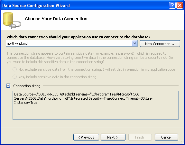Click the Choose Your Data Connection heading
This screenshot has height=145, width=185.
tap(56, 19)
